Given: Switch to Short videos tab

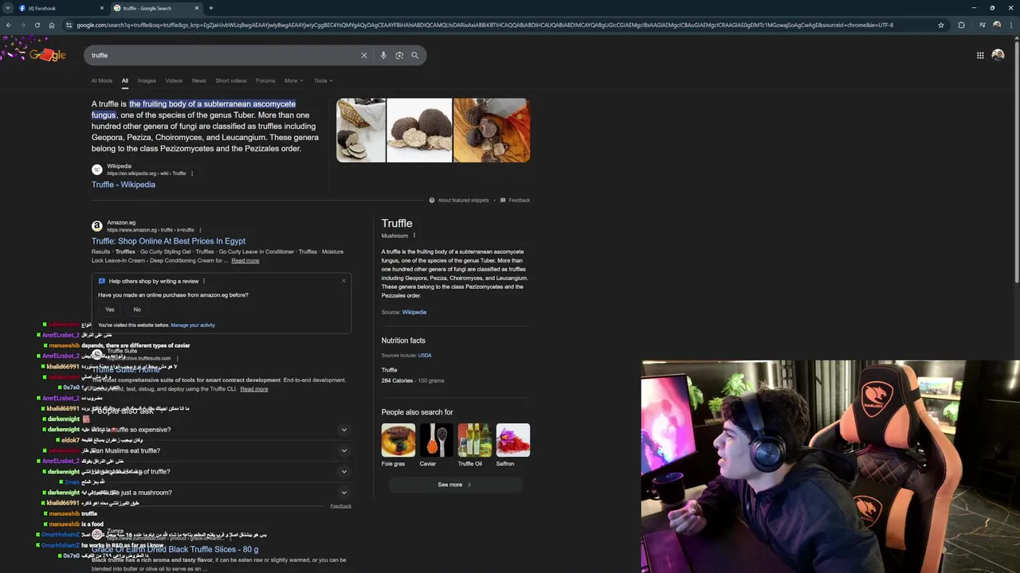Looking at the screenshot, I should (231, 80).
